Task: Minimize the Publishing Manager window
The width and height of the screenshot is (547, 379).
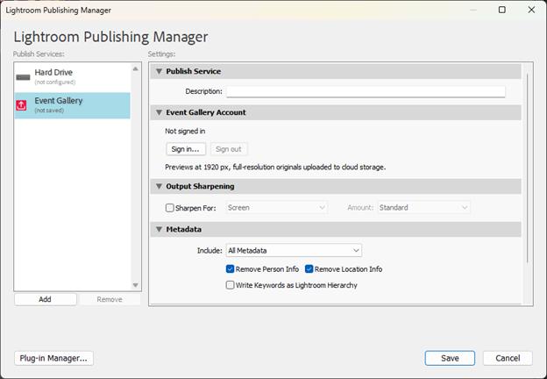Action: point(473,10)
